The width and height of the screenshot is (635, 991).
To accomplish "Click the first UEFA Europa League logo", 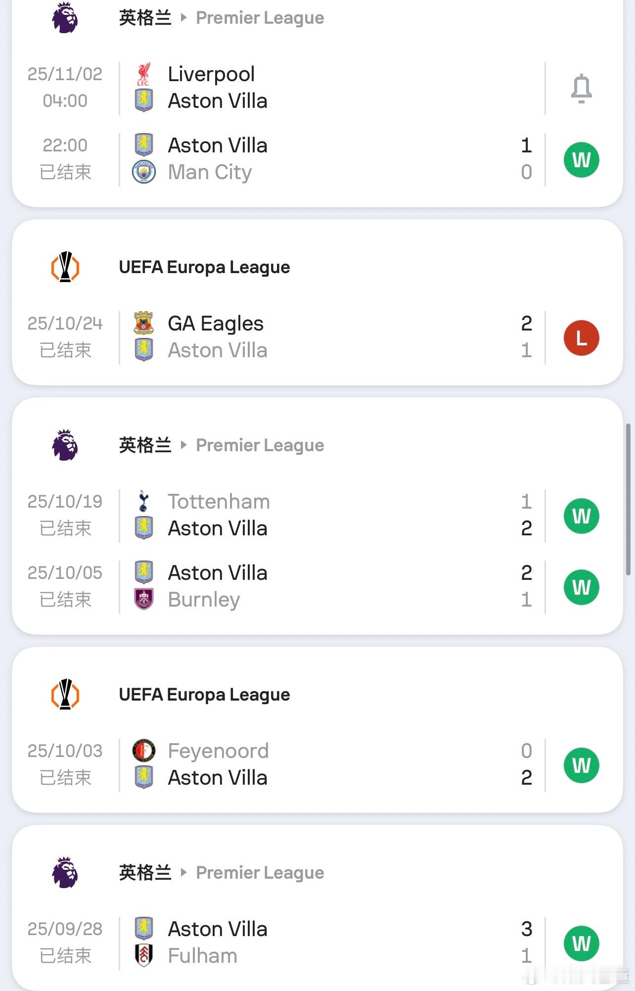I will (x=65, y=267).
